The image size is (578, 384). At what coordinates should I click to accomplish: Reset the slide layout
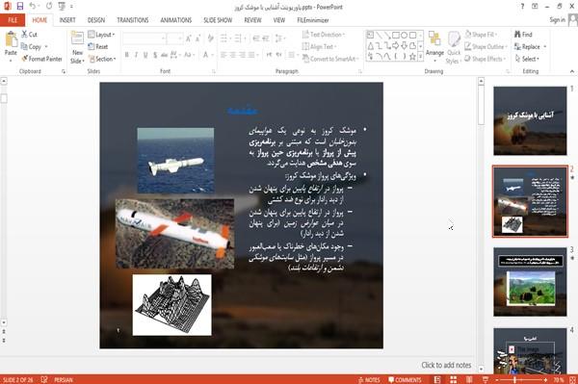click(98, 47)
